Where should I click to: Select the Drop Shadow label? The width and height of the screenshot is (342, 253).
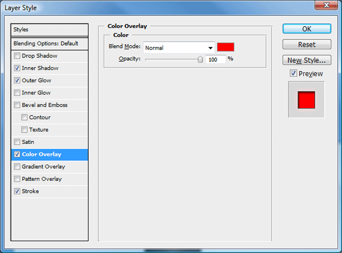pyautogui.click(x=39, y=56)
